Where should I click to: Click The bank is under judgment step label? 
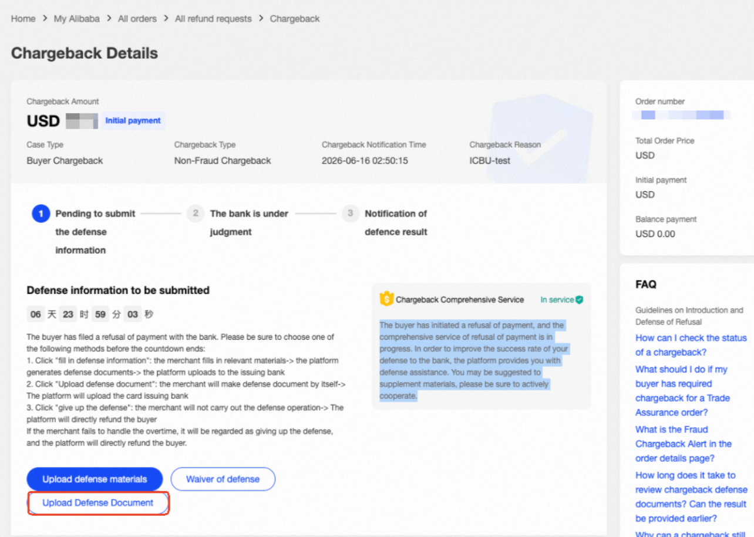[x=249, y=222]
